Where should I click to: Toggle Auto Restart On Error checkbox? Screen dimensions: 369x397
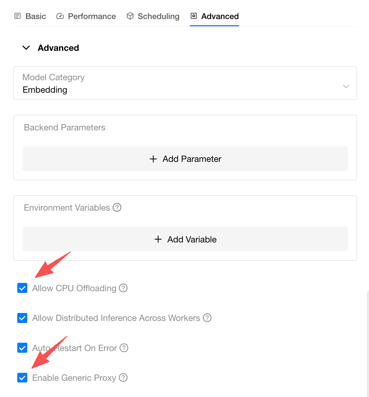[22, 348]
